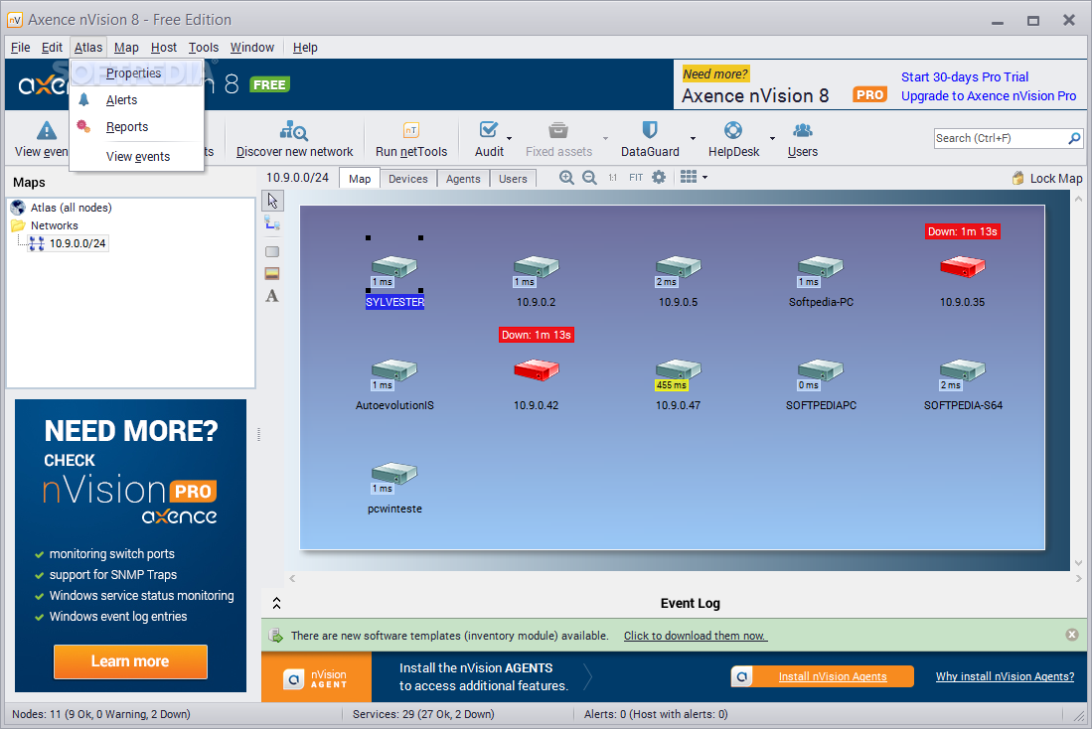
Task: Open the DataGuard module
Action: point(650,139)
